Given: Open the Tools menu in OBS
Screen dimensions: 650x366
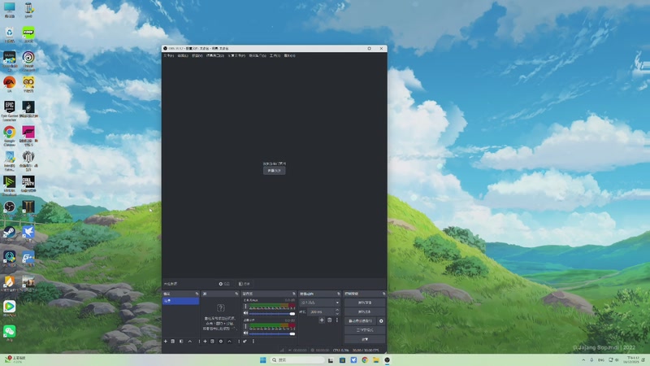Looking at the screenshot, I should click(275, 55).
